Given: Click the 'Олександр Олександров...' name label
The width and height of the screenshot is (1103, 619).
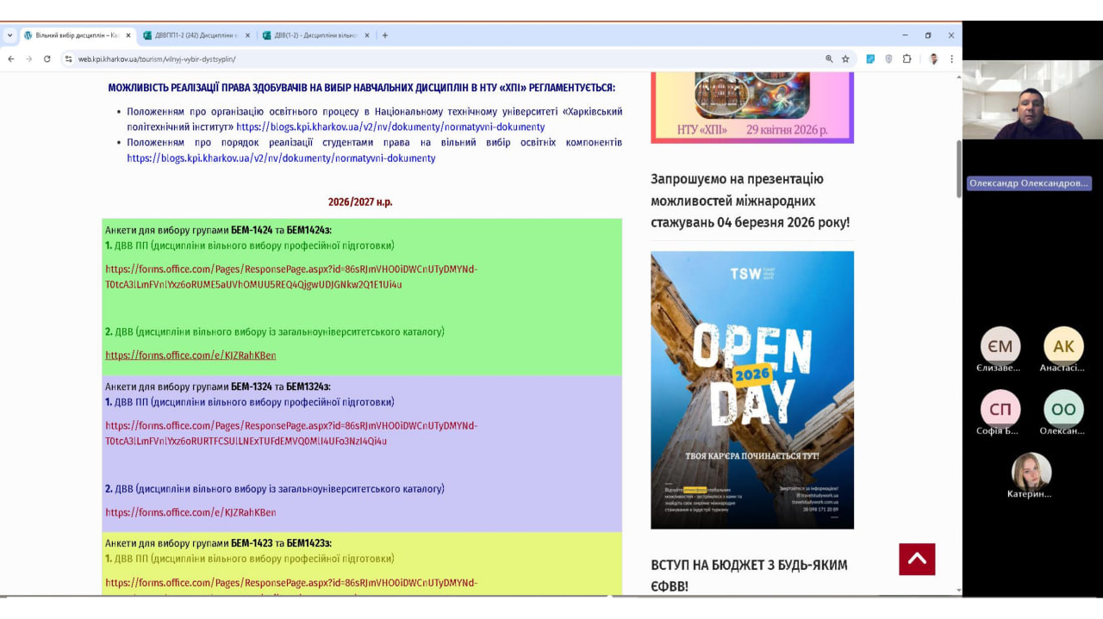Looking at the screenshot, I should [x=1029, y=183].
